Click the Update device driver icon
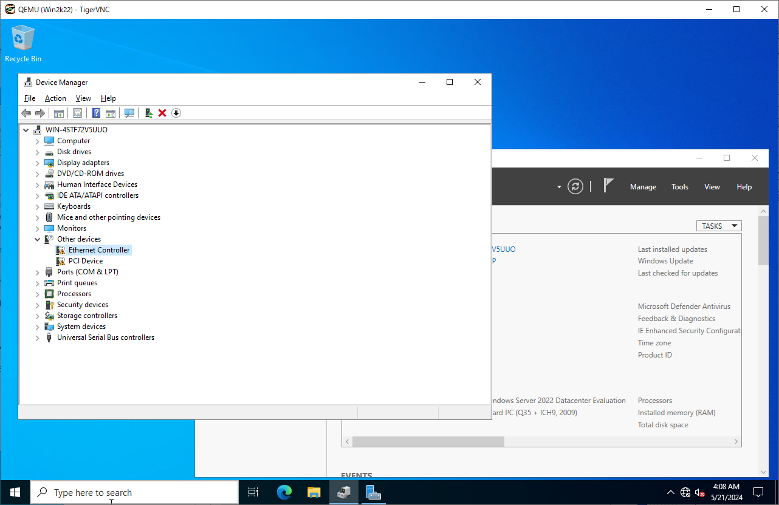This screenshot has height=505, width=779. pyautogui.click(x=148, y=113)
